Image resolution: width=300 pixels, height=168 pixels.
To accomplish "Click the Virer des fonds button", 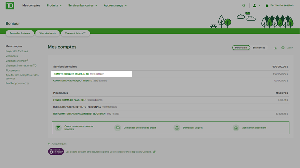I will (x=47, y=33).
